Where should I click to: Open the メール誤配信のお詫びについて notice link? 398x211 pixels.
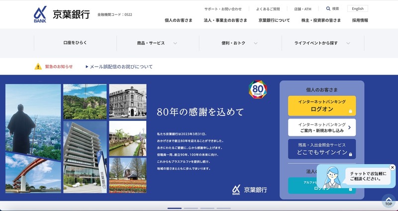click(x=121, y=67)
